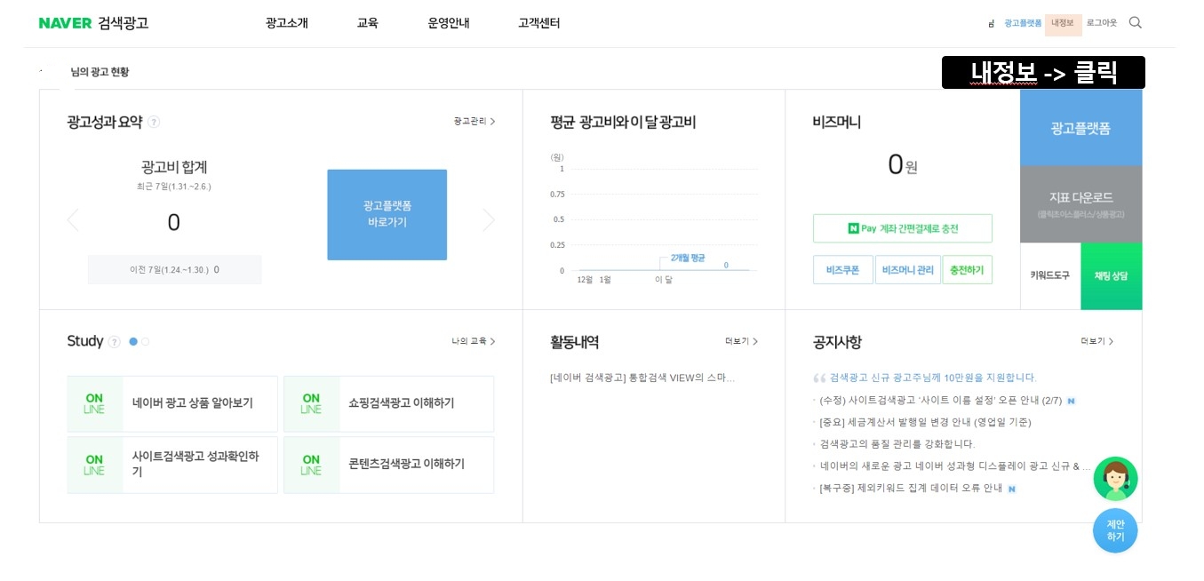Screen dimensions: 1204x581
Task: Click the help icon next to Study
Action: point(114,342)
